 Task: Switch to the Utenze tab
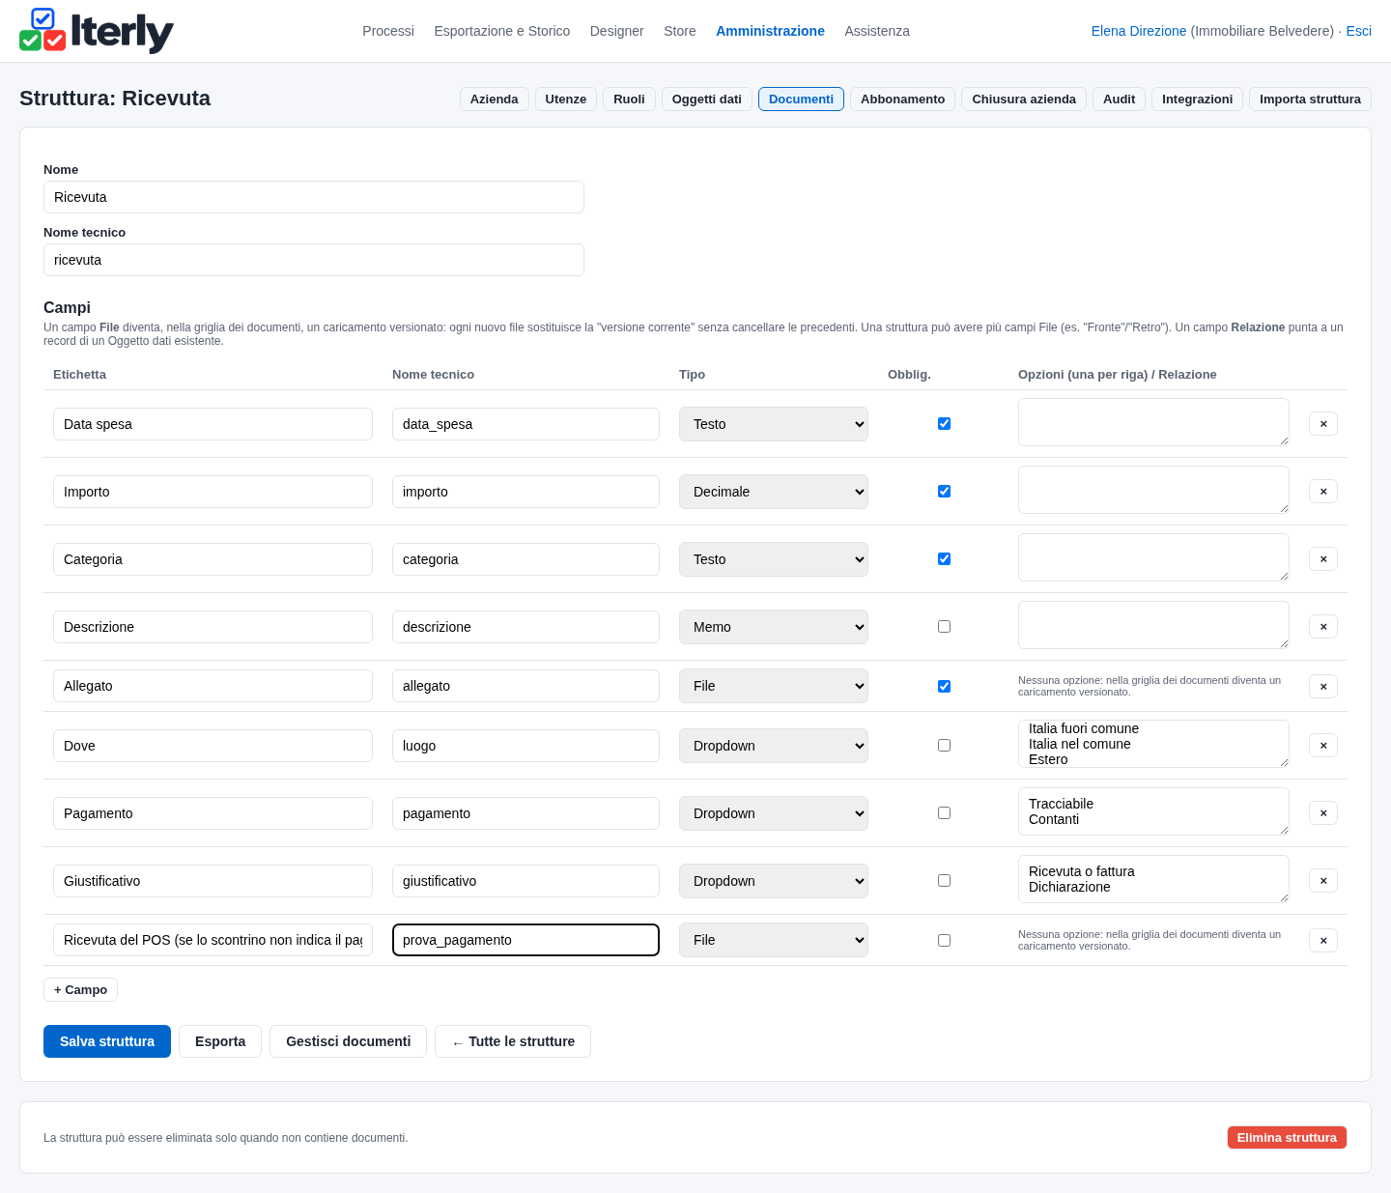[x=566, y=99]
